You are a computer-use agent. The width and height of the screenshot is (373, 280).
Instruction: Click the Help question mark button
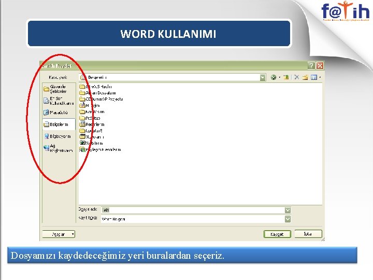click(x=311, y=65)
